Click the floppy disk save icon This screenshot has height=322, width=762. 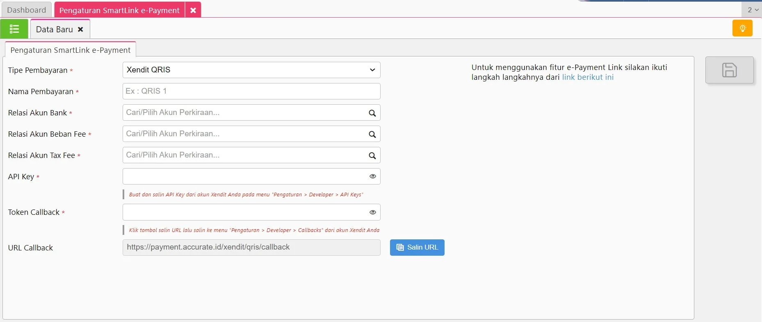click(x=729, y=70)
